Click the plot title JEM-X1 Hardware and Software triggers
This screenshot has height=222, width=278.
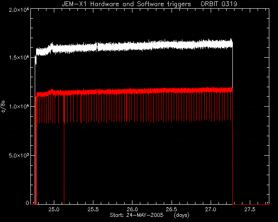126,4
